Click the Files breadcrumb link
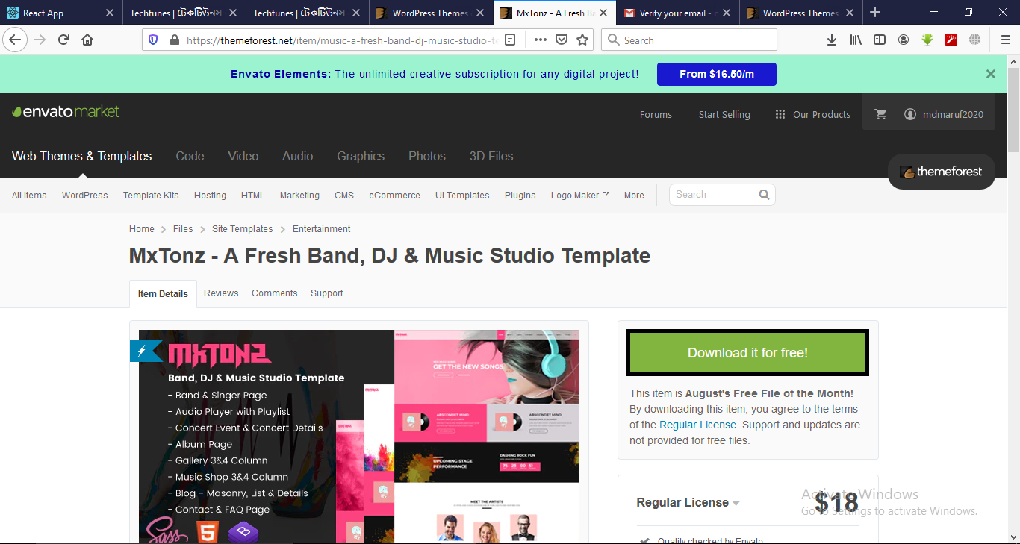 pyautogui.click(x=183, y=229)
